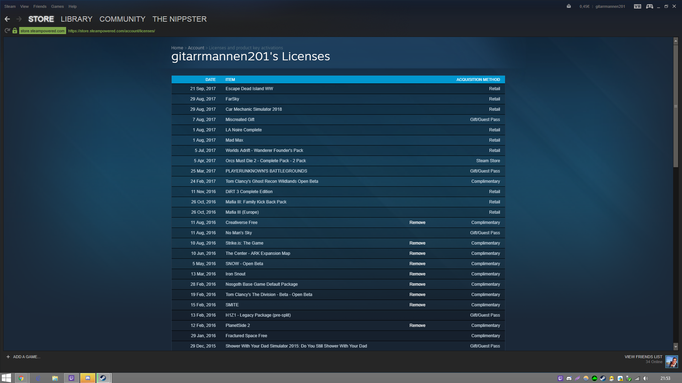The image size is (682, 383).
Task: Remove The Center - ARK Expansion Map
Action: pyautogui.click(x=417, y=253)
